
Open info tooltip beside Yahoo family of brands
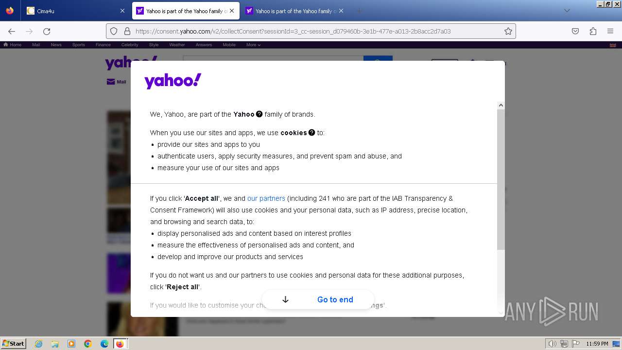point(259,114)
